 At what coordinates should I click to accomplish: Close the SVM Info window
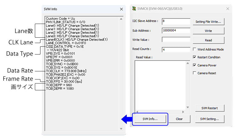pos(121,9)
